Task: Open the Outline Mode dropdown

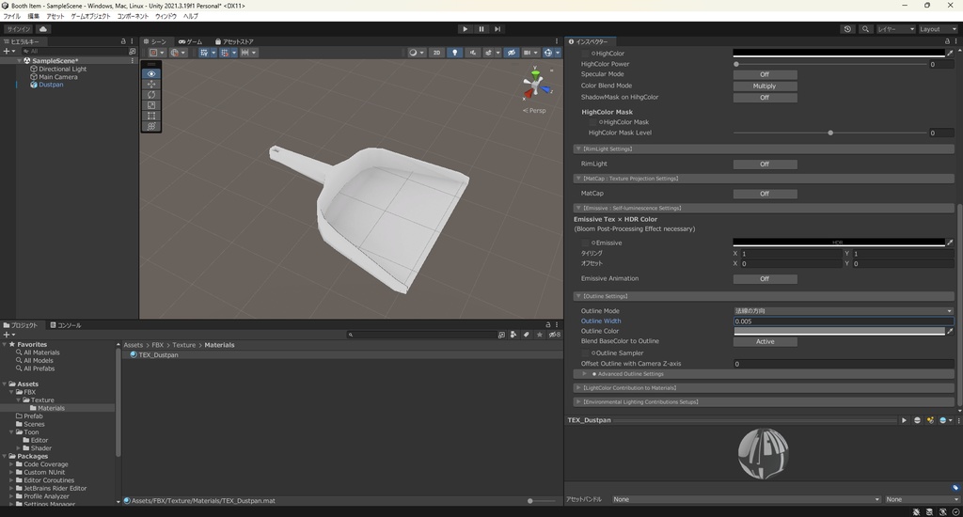Action: point(844,311)
